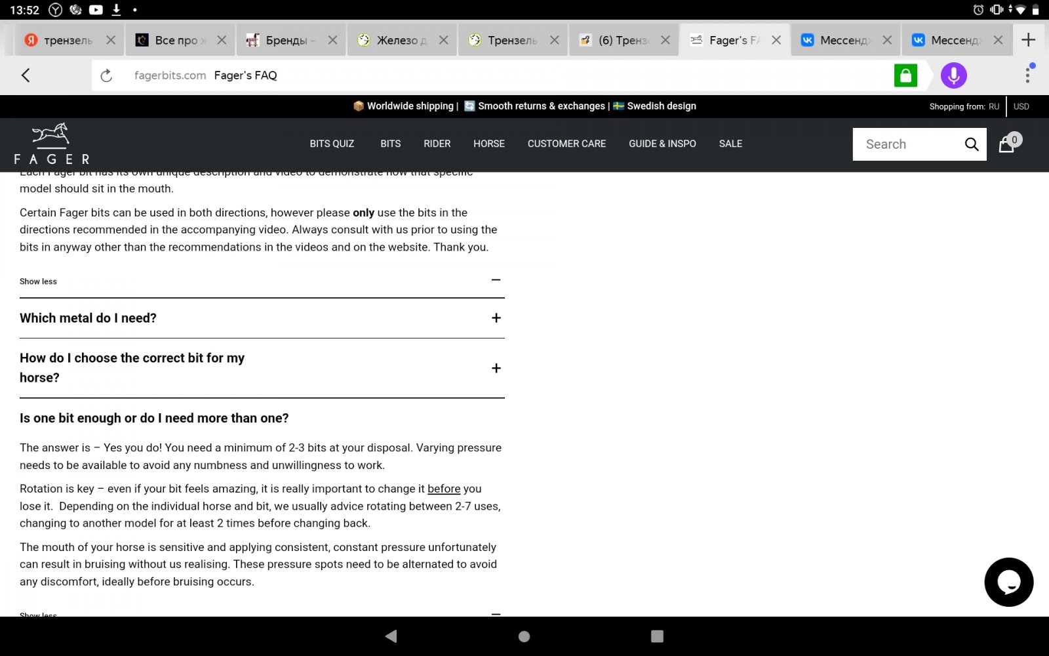Viewport: 1049px width, 656px height.
Task: Open the live chat bubble
Action: click(x=1008, y=582)
